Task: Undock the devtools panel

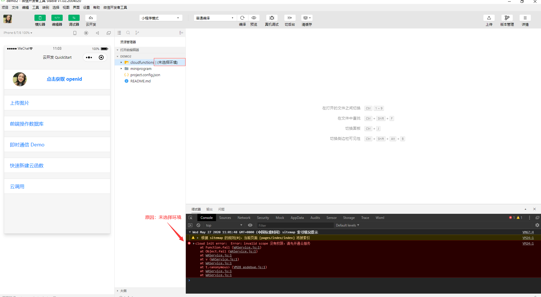Action: click(537, 218)
